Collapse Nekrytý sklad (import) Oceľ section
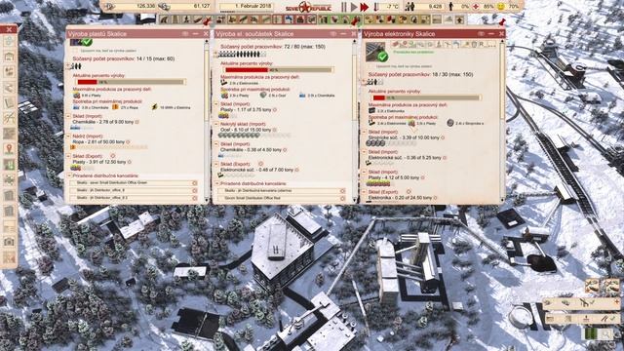 click(x=216, y=124)
